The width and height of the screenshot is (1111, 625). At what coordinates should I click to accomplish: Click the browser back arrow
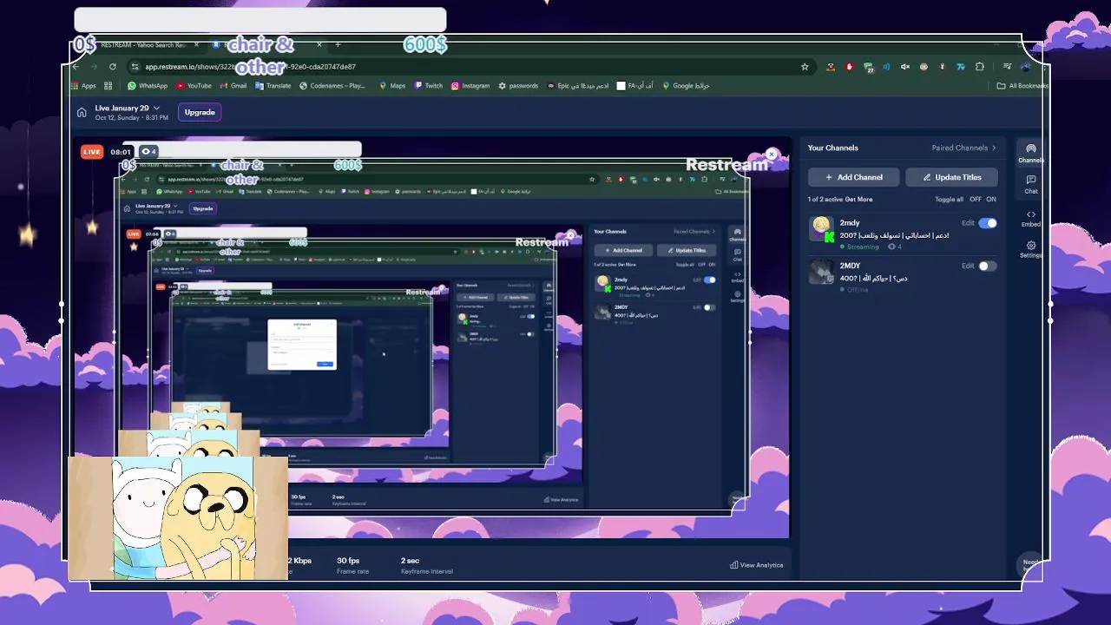tap(76, 66)
